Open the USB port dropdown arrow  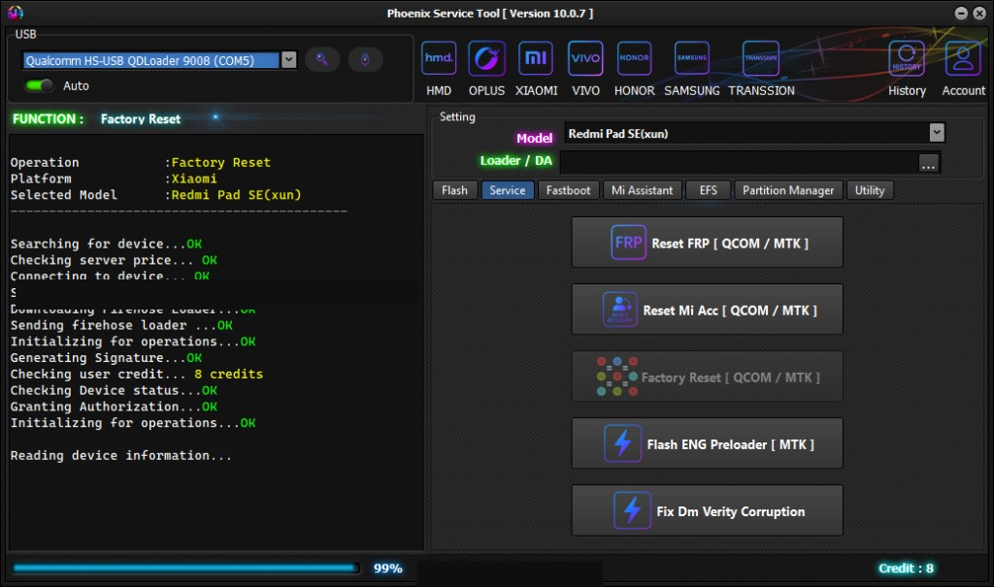[288, 59]
